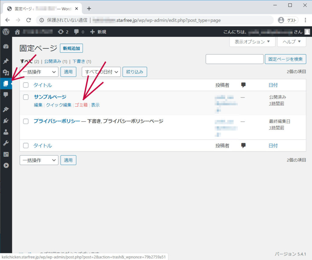Show すべて (2) pages filter
This screenshot has width=312, height=260.
tap(30, 61)
